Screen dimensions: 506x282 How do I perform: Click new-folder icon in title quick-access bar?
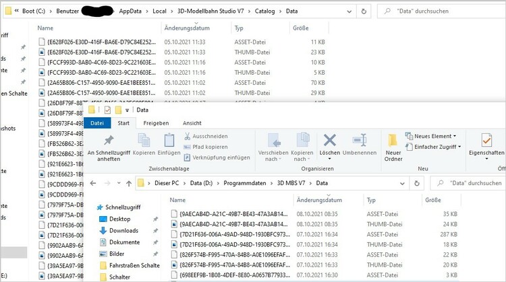119,110
